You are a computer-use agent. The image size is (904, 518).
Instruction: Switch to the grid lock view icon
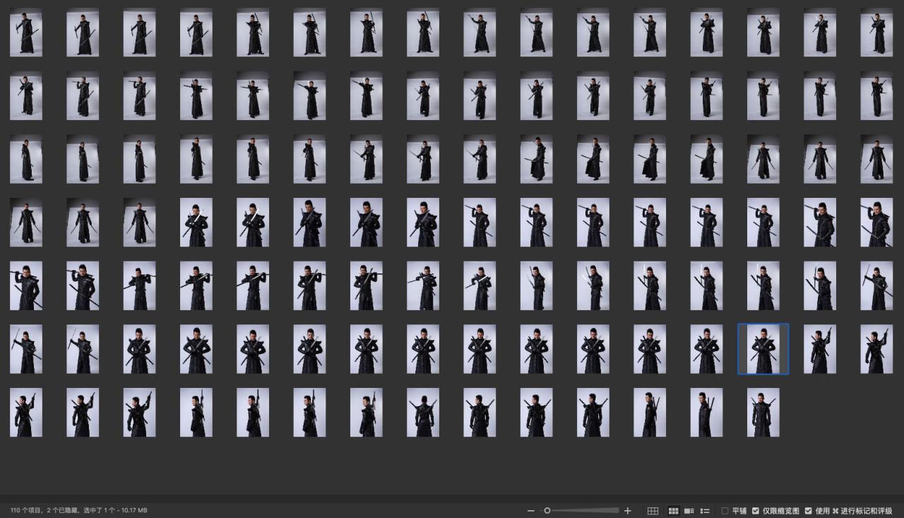tap(653, 511)
